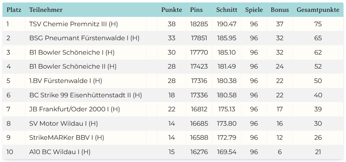Viewport: 346px width, 162px height.
Task: Click StrikeMARKer BBV I team name
Action: (x=67, y=138)
